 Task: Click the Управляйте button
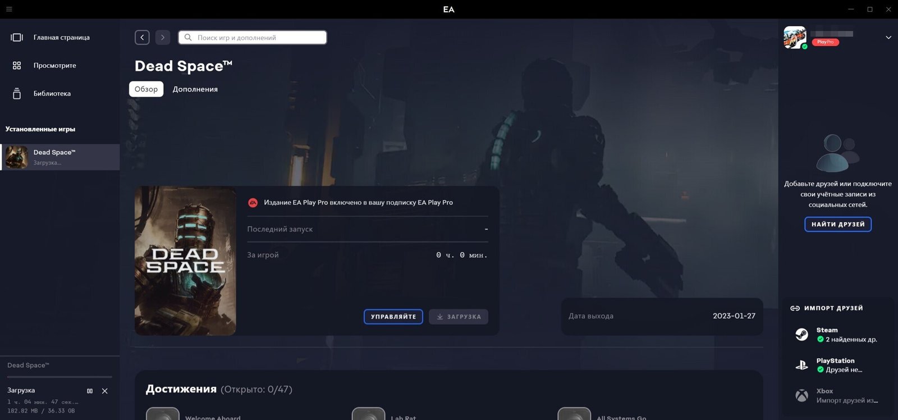[393, 317]
